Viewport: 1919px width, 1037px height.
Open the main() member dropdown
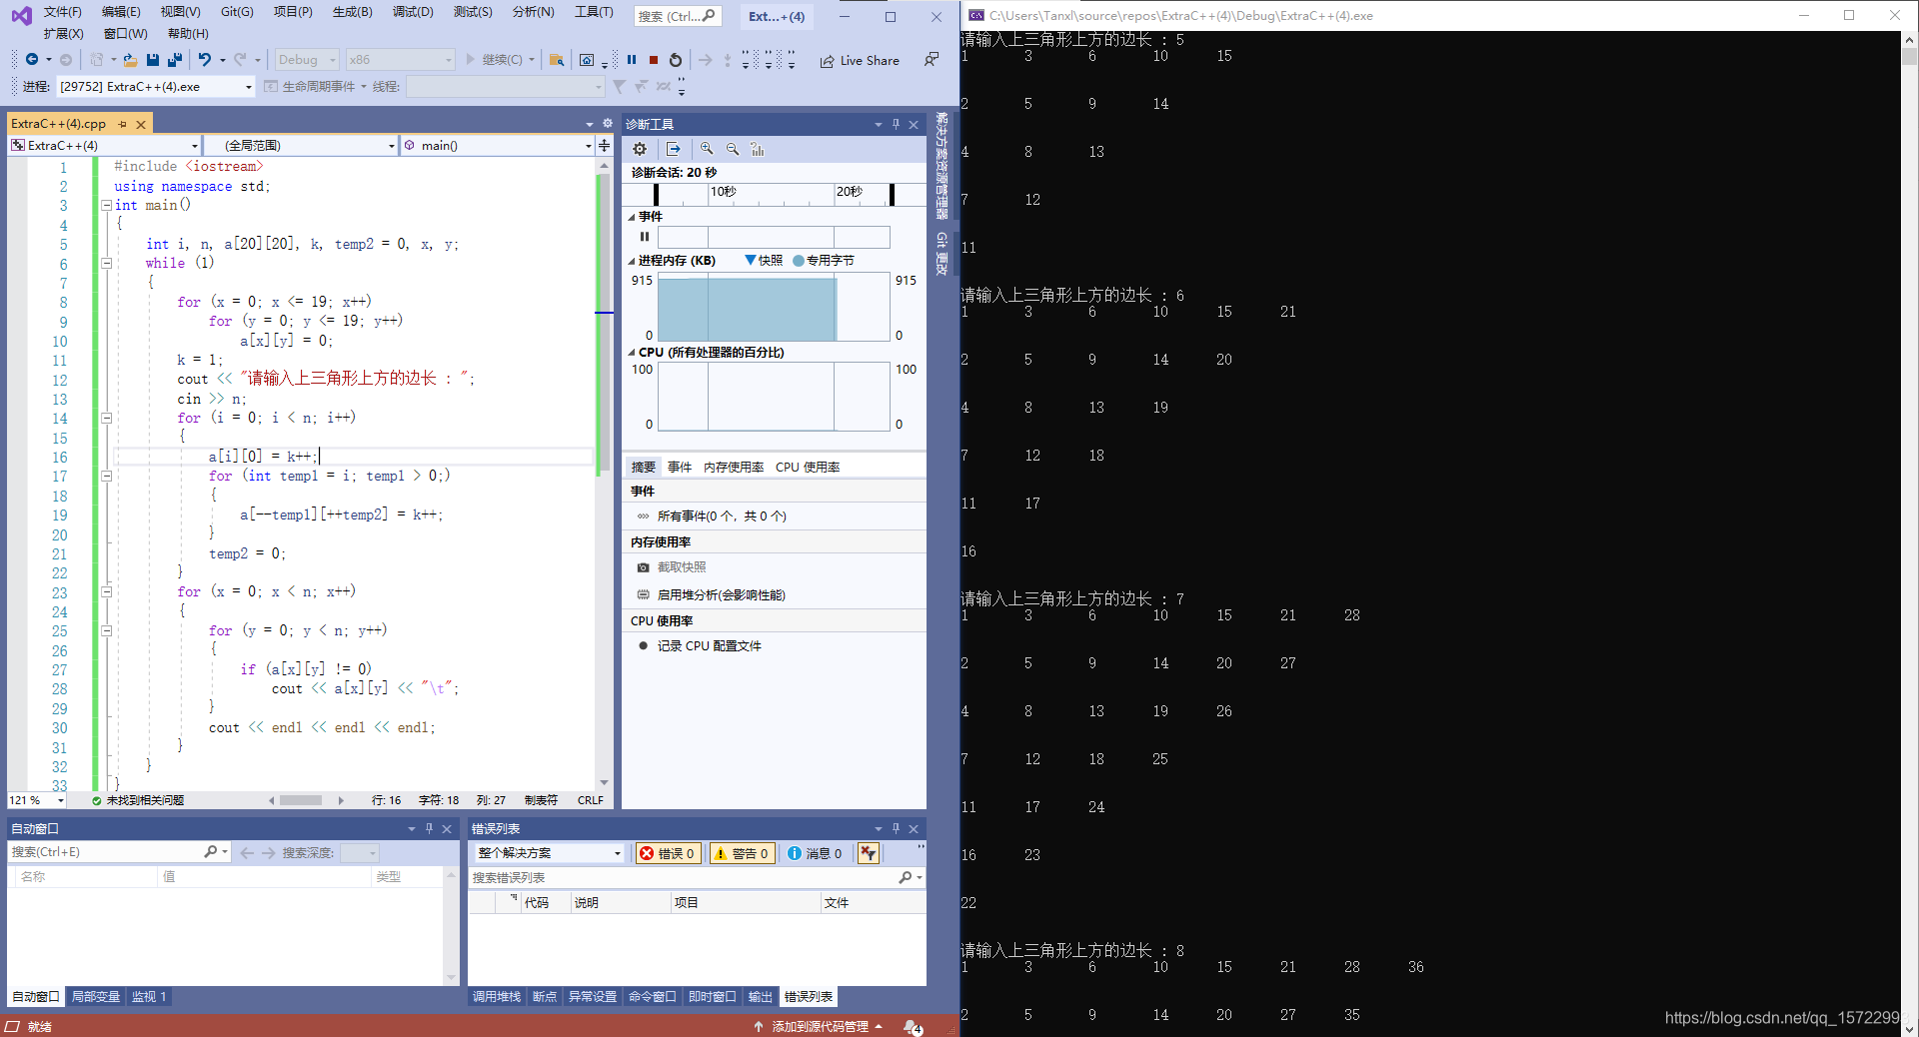pyautogui.click(x=498, y=146)
